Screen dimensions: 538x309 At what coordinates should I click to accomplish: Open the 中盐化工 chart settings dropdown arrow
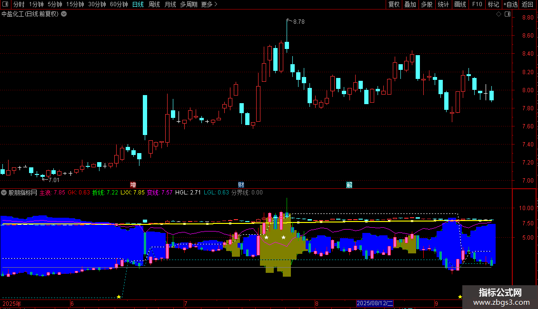(x=64, y=14)
